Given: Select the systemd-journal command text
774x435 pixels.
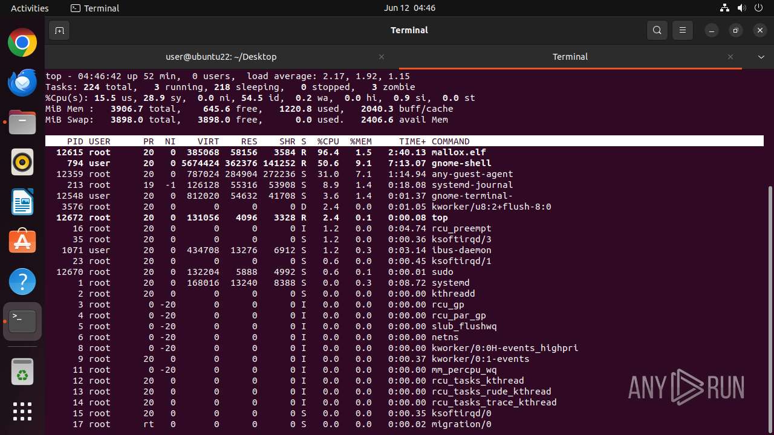Looking at the screenshot, I should coord(472,185).
